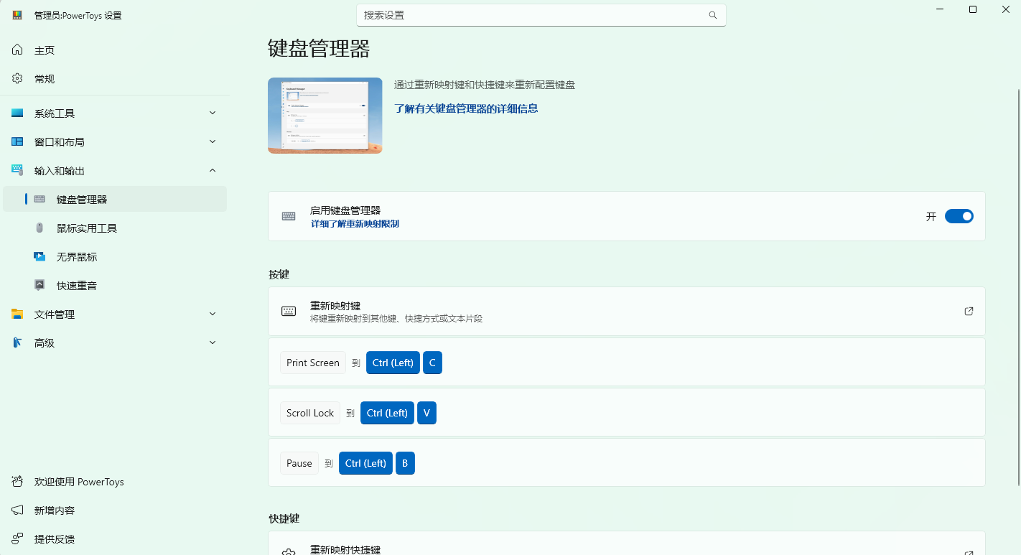1021x555 pixels.
Task: Open 提供反馈 link
Action: (x=115, y=539)
